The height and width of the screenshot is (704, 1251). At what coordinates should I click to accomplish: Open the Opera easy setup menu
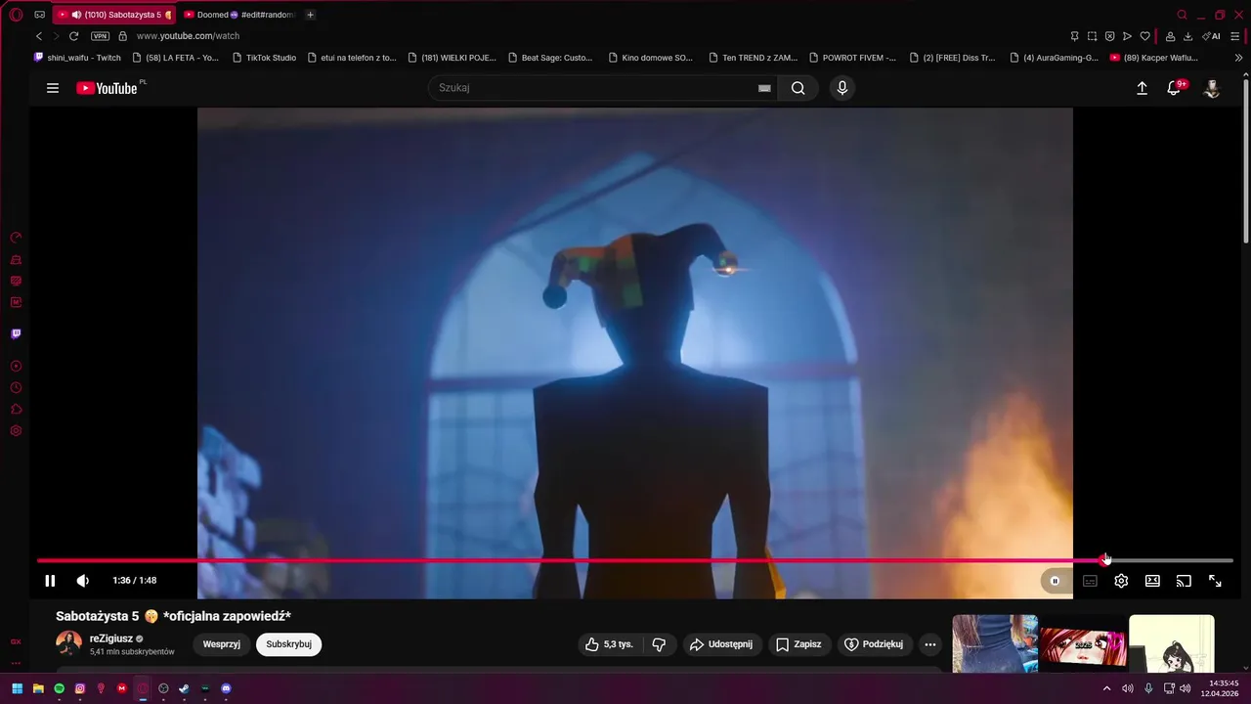point(1237,36)
